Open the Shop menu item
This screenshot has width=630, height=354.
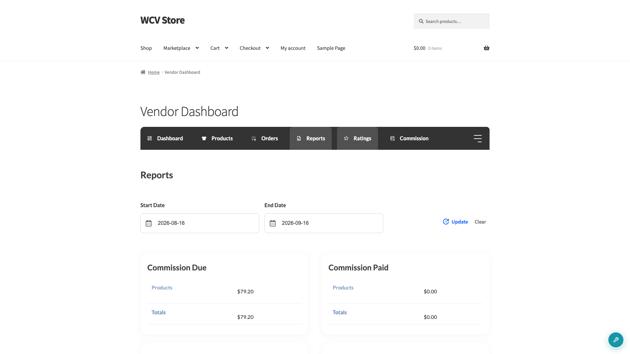(146, 48)
